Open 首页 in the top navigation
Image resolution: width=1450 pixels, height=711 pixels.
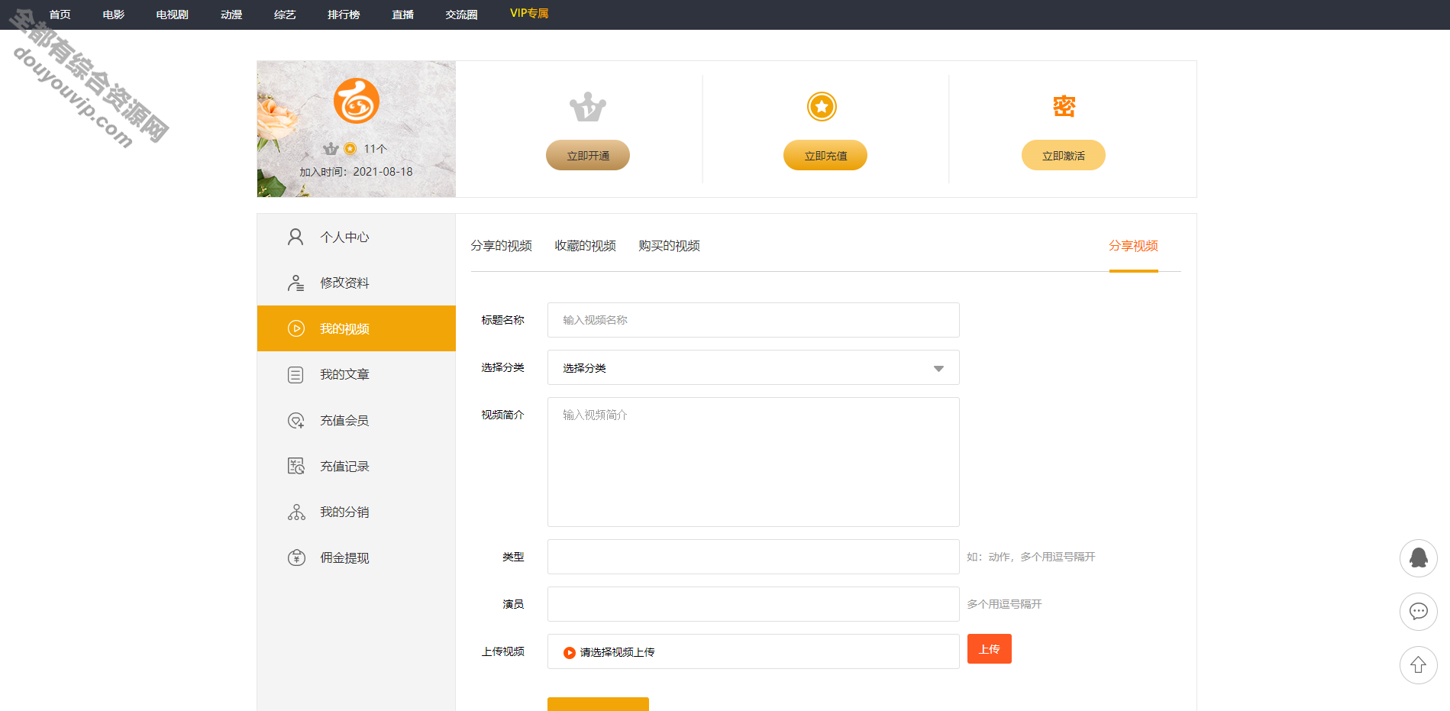click(60, 15)
